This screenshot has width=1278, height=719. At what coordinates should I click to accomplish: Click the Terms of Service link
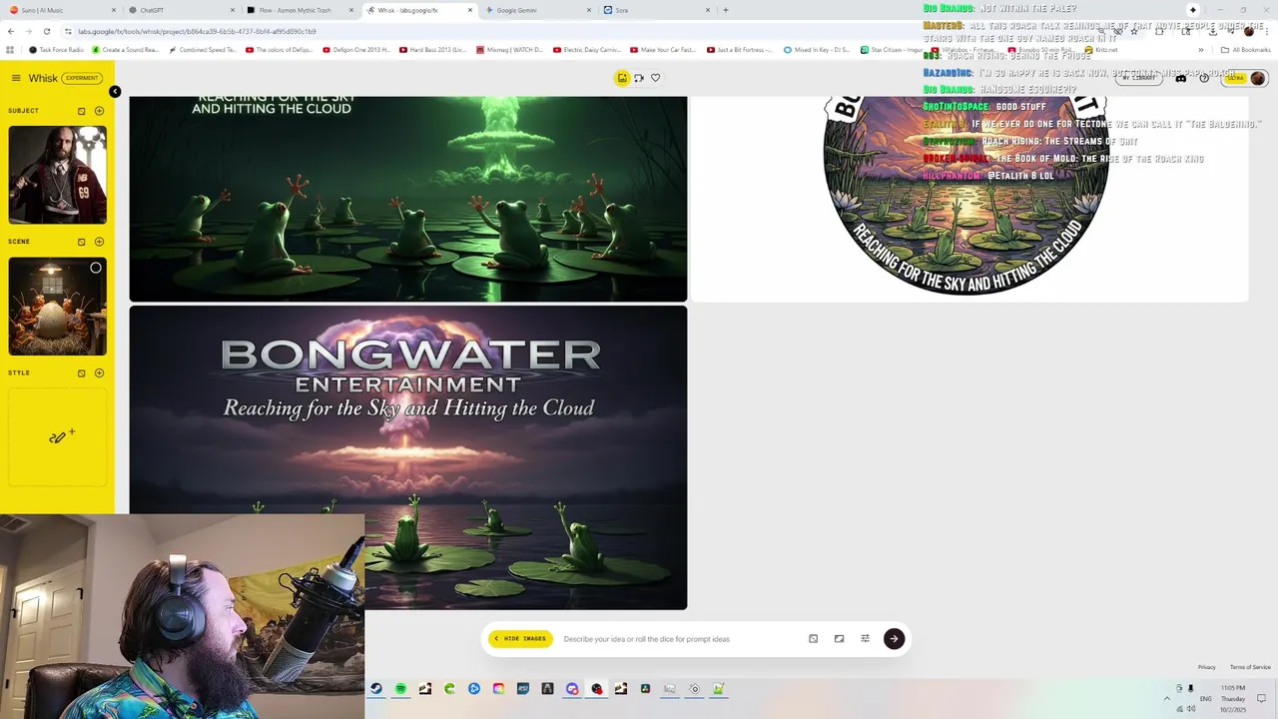[x=1250, y=667]
